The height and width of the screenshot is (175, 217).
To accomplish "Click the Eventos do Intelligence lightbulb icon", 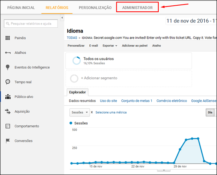I will click(8, 67).
